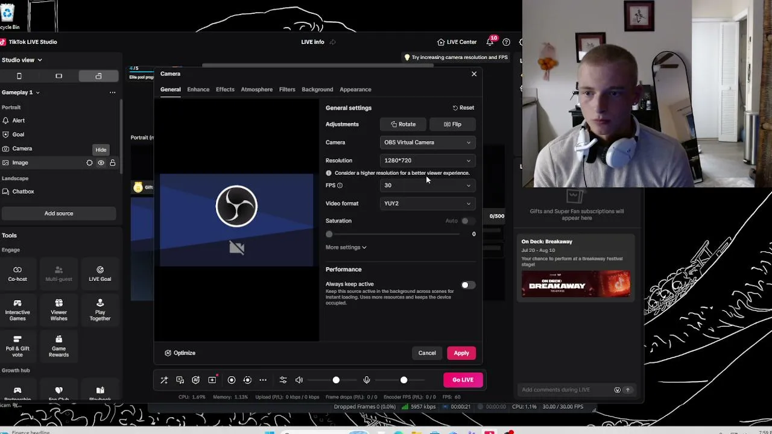Open Resolution dropdown showing 1280*720
Viewport: 772px width, 434px height.
coord(428,160)
